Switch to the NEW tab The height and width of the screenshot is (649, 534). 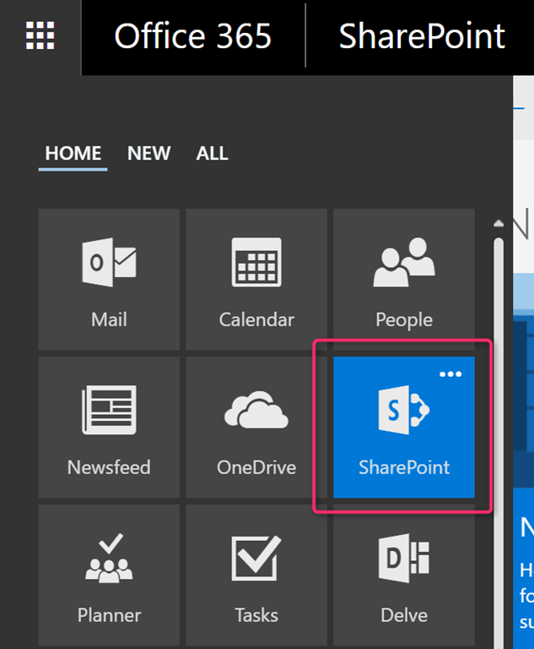[148, 154]
